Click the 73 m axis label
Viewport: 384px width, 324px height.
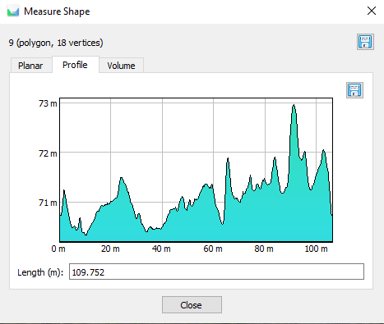(48, 103)
